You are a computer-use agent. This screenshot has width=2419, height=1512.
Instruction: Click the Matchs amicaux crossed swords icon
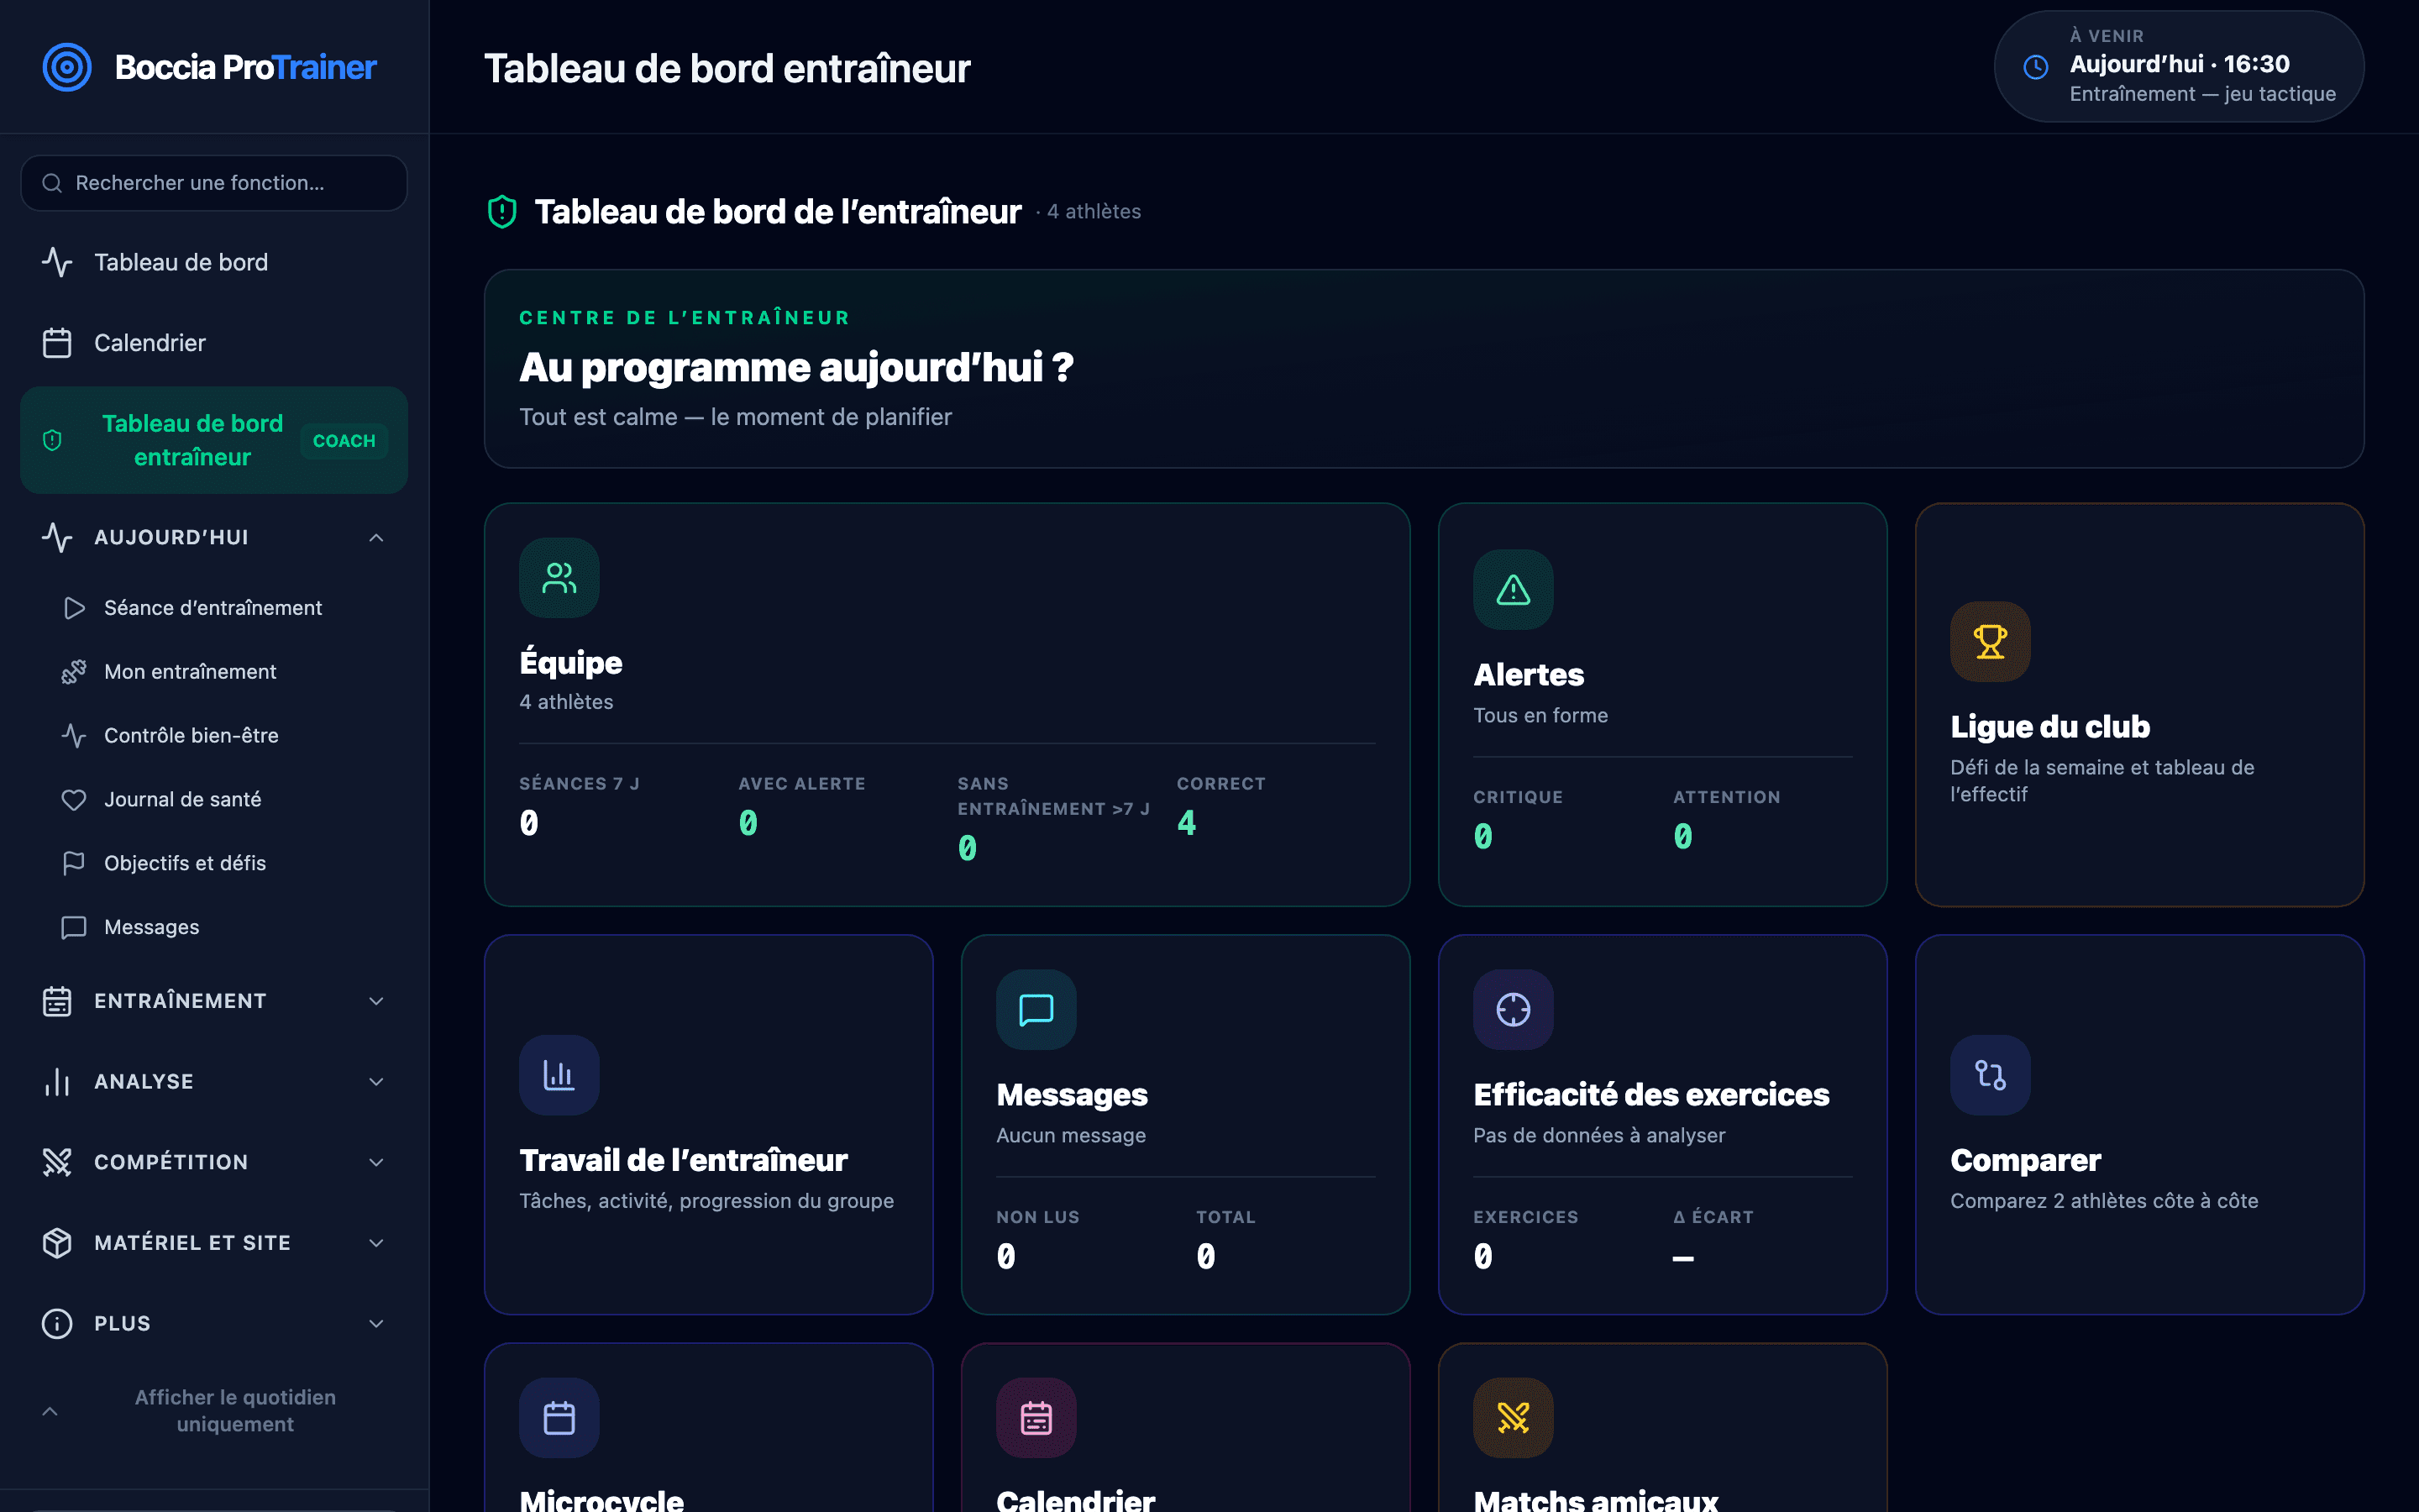click(1513, 1418)
